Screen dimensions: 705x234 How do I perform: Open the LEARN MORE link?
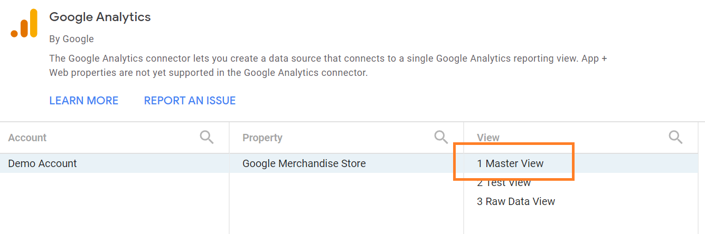tap(83, 101)
